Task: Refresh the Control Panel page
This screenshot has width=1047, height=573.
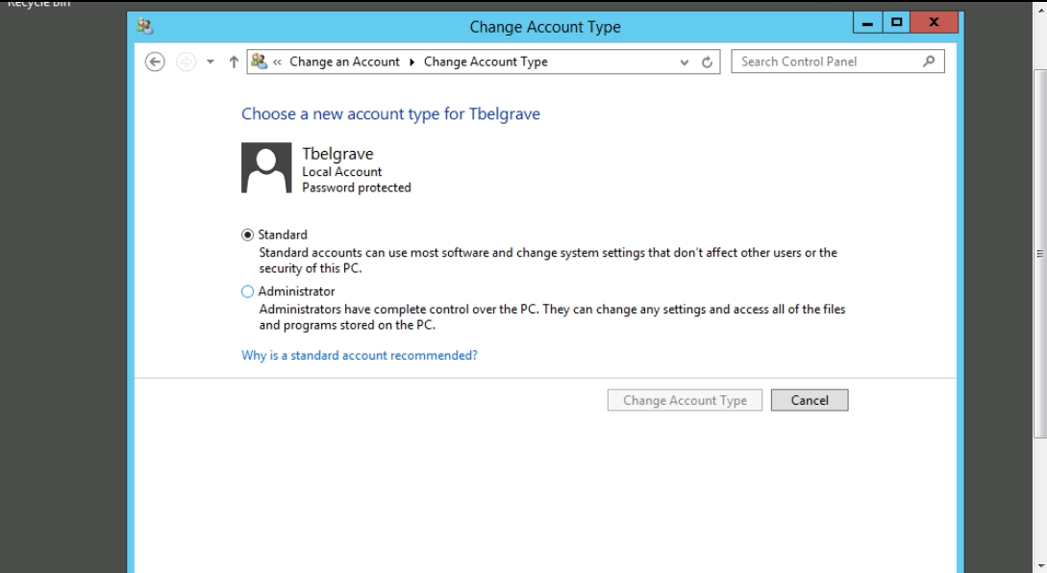Action: coord(707,62)
